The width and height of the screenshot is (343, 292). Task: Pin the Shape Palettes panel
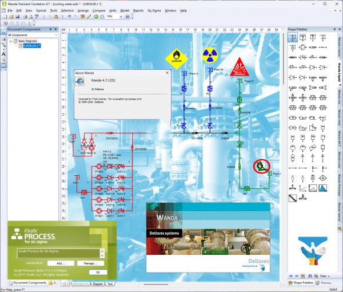point(334,29)
